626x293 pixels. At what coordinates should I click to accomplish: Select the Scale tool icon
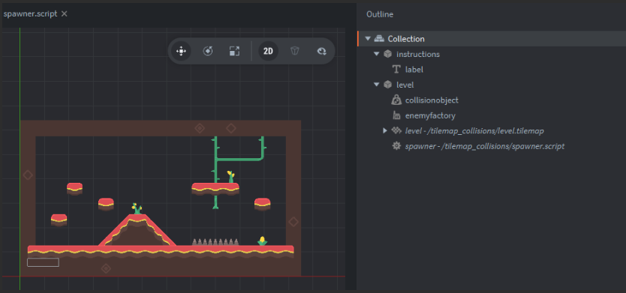coord(234,51)
